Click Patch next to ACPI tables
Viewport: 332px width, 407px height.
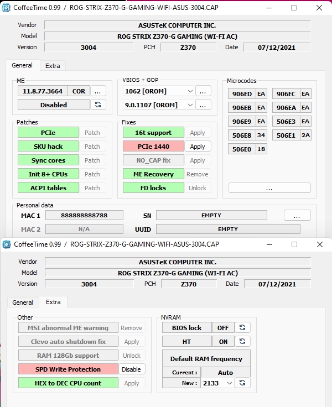(92, 187)
